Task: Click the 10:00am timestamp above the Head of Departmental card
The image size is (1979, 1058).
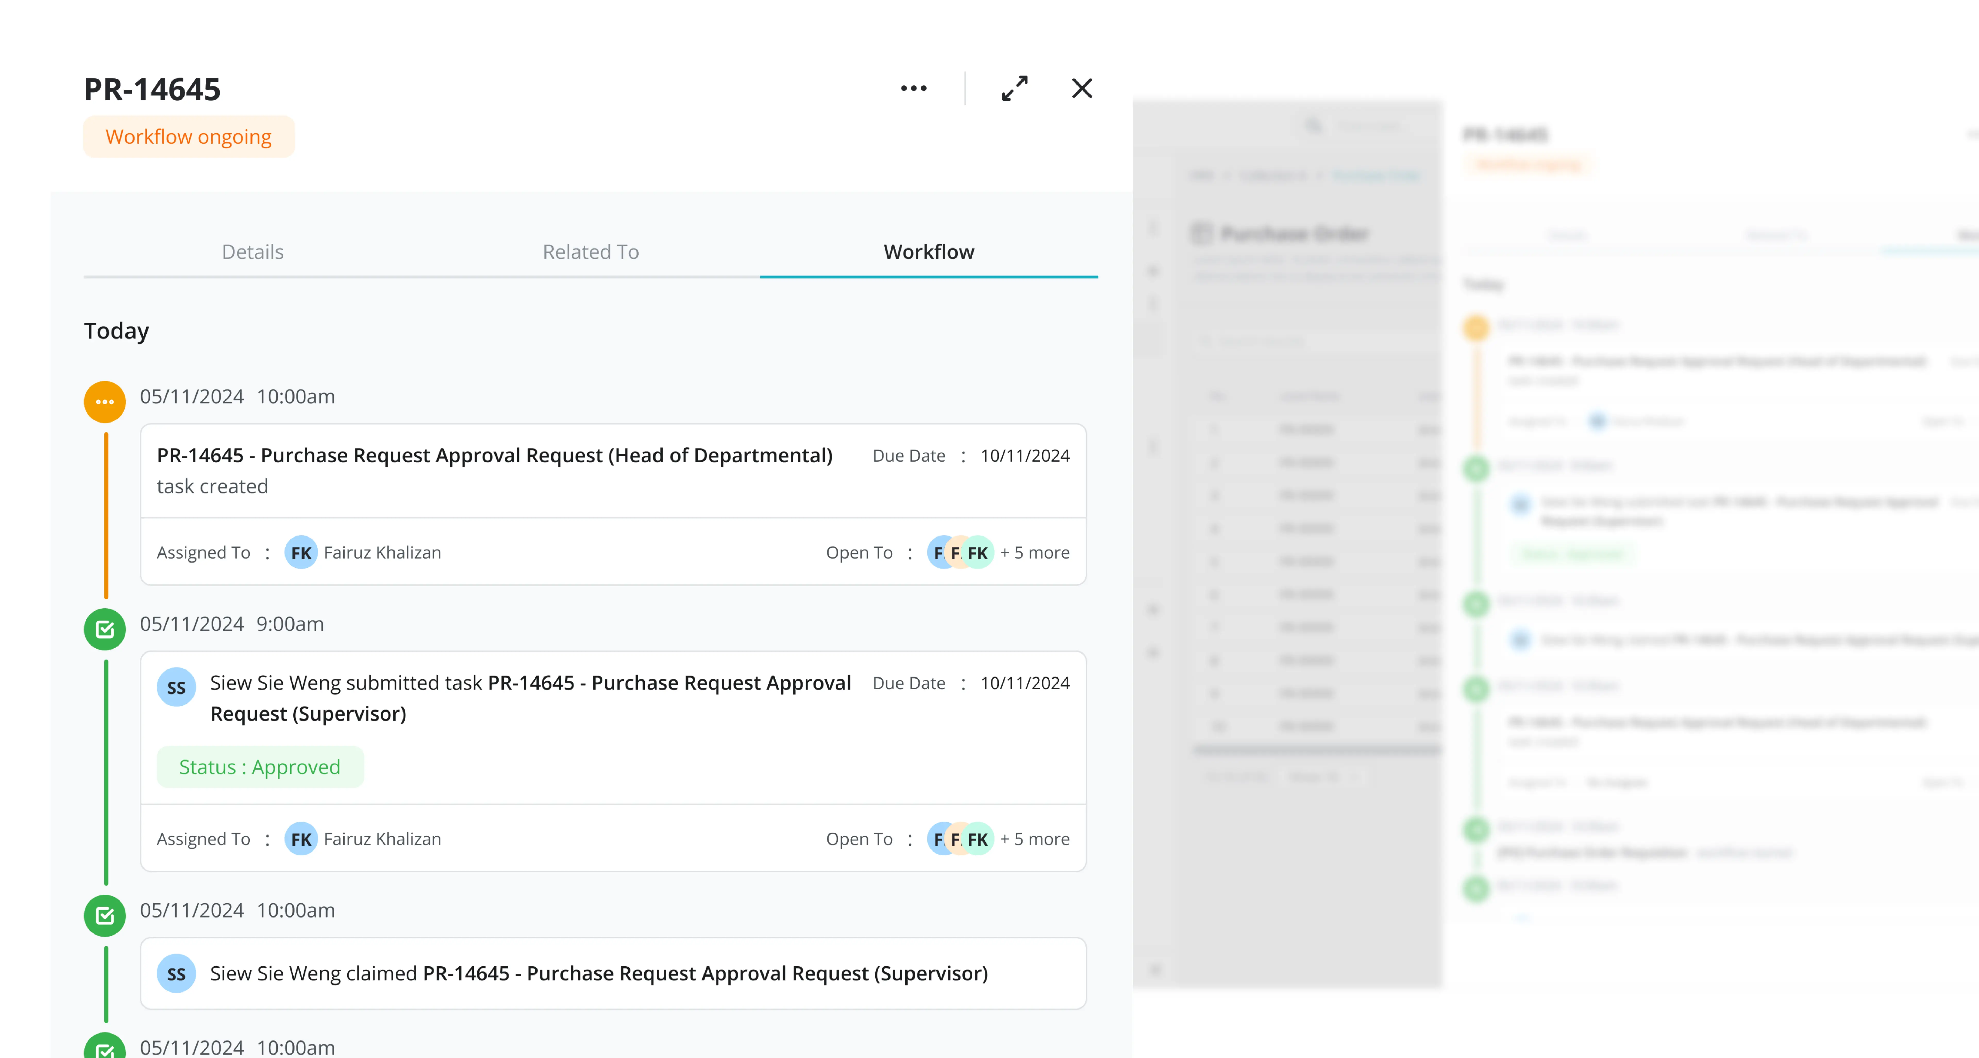Action: coord(296,396)
